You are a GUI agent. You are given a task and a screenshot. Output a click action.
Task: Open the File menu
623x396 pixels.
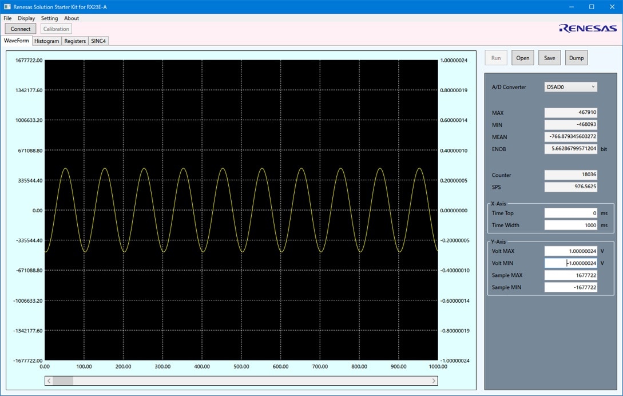tap(7, 18)
